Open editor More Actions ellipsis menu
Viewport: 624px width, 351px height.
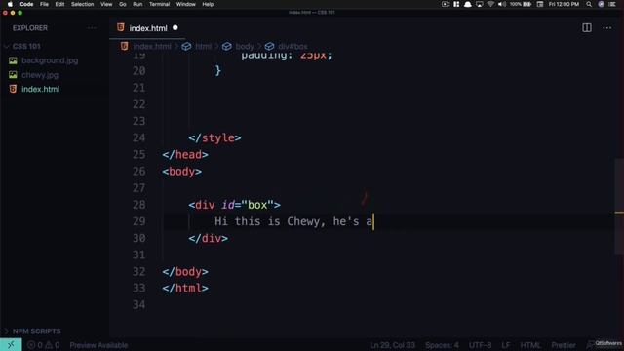(x=606, y=28)
